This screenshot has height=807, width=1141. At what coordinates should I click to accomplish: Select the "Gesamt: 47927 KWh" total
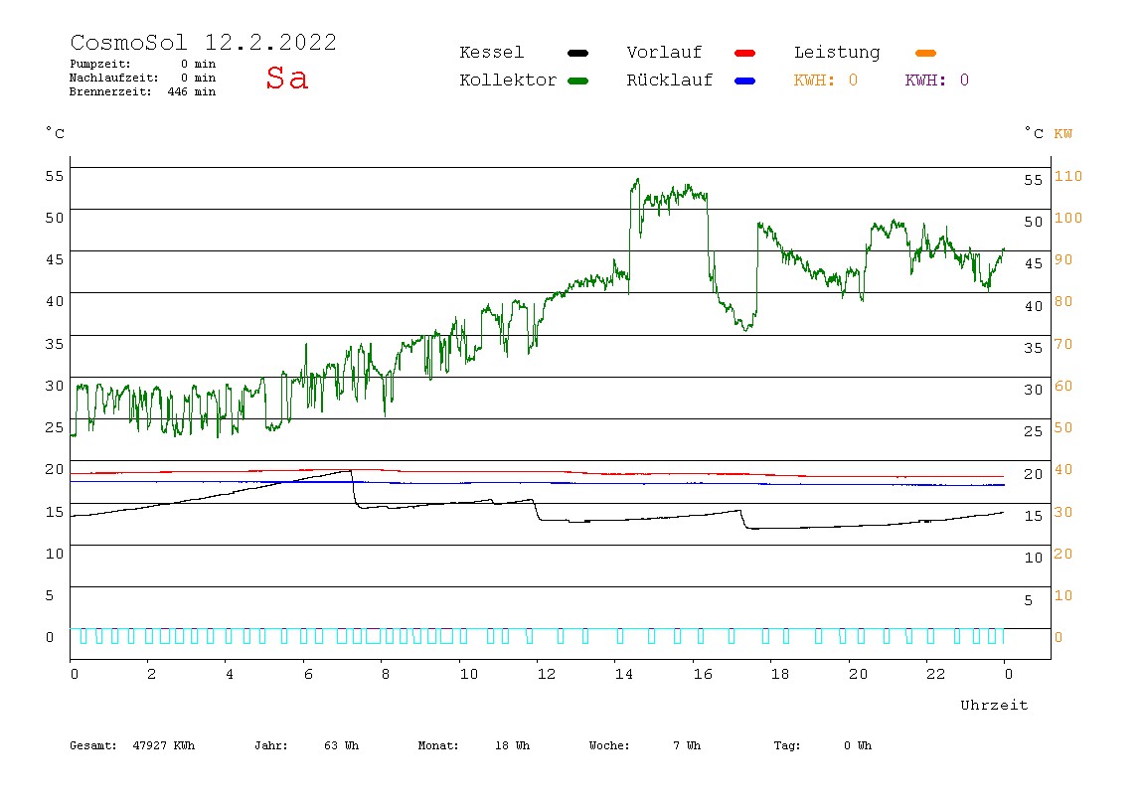tap(132, 745)
